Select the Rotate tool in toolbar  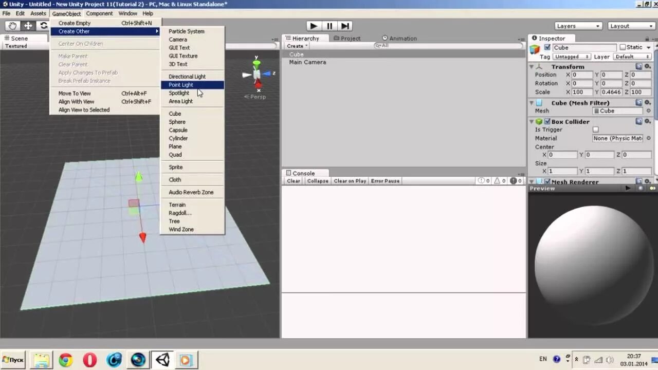[43, 26]
